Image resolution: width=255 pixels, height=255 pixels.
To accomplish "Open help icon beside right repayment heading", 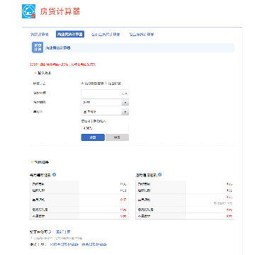I will (x=160, y=175).
